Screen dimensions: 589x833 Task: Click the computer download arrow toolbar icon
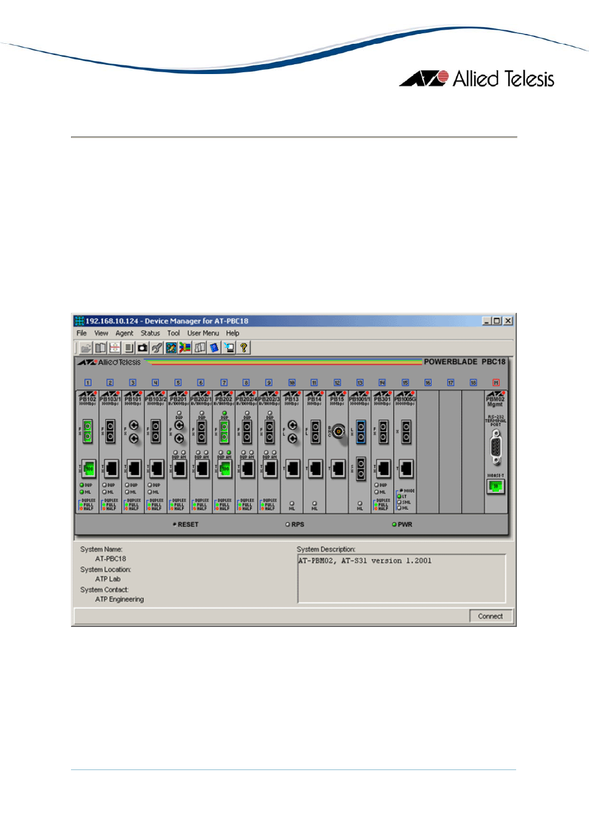click(x=229, y=348)
